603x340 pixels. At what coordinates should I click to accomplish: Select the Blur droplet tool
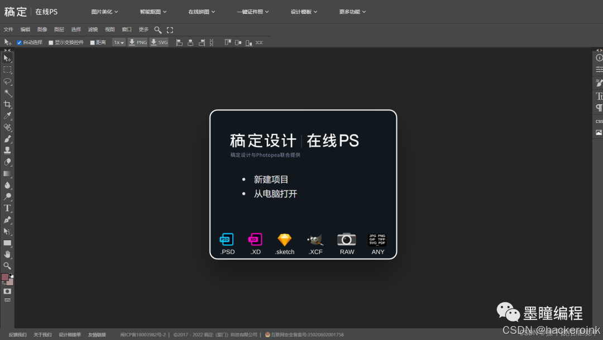(7, 185)
